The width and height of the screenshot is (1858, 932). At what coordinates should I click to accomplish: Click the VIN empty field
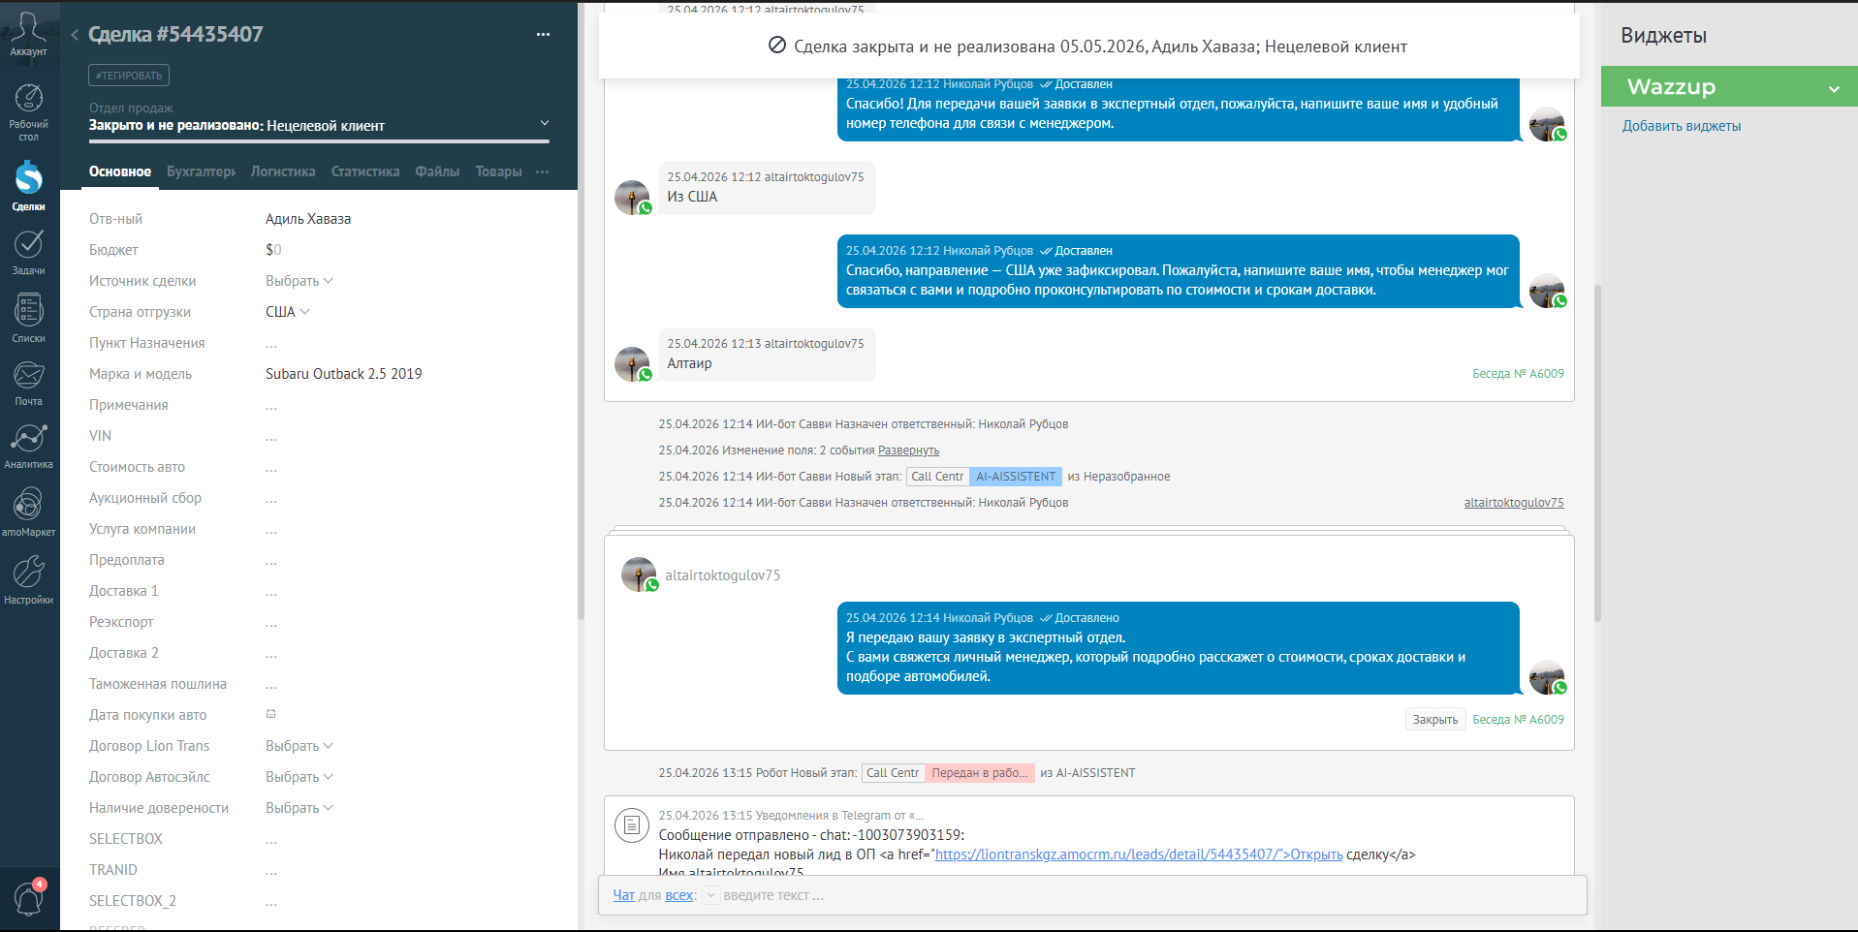click(271, 438)
